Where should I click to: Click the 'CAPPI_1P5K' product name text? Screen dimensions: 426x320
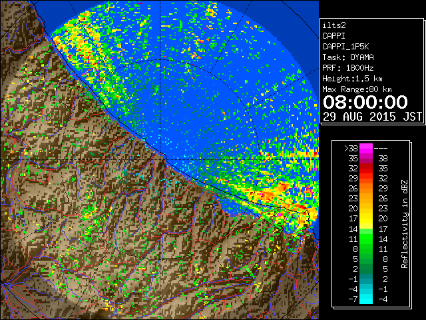click(x=345, y=47)
